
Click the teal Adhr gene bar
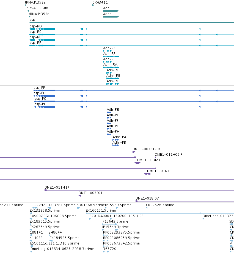[x=111, y=17]
